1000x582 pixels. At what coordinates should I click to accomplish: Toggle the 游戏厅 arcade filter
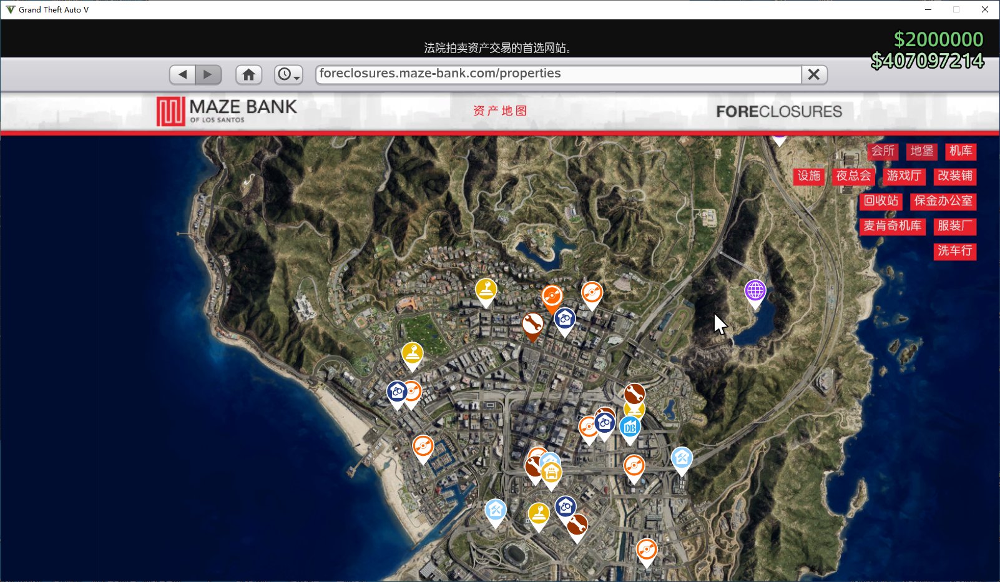pyautogui.click(x=904, y=176)
